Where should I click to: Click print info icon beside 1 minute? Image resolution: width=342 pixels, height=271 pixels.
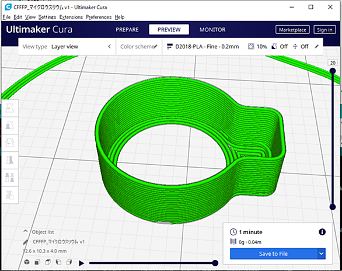pos(322,232)
